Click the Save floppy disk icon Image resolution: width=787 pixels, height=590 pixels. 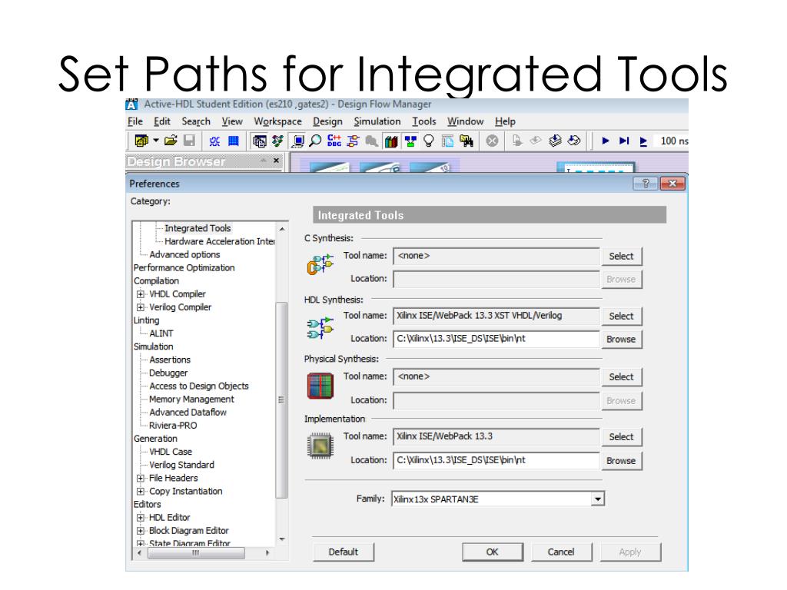(189, 141)
